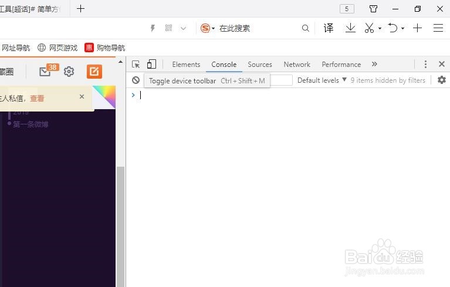Click the page scrollbar up arrow
This screenshot has height=287, width=450.
coord(120,62)
